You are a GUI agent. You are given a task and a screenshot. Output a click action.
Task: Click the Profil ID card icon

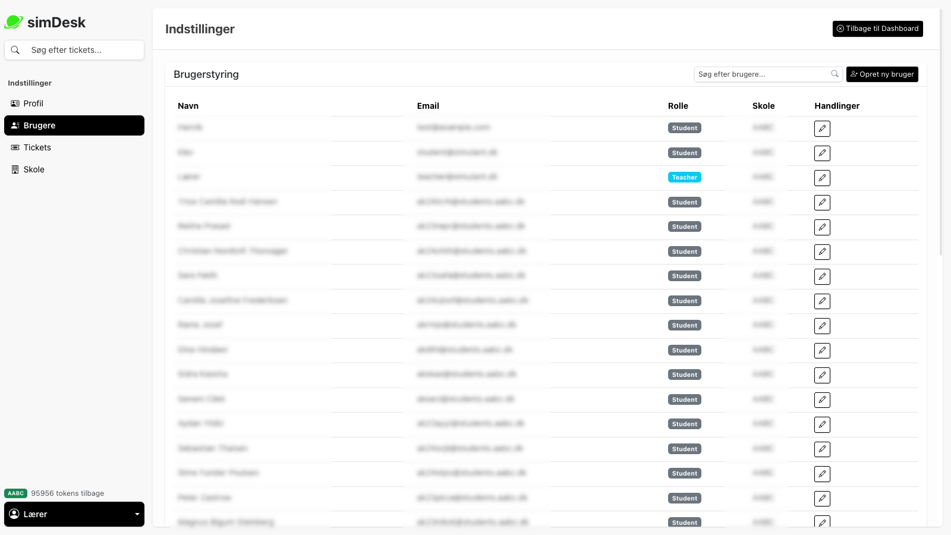(15, 103)
